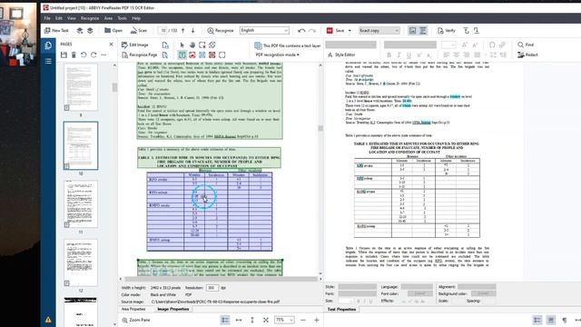Toggle Italic formatting
The height and width of the screenshot is (327, 581).
point(399,54)
